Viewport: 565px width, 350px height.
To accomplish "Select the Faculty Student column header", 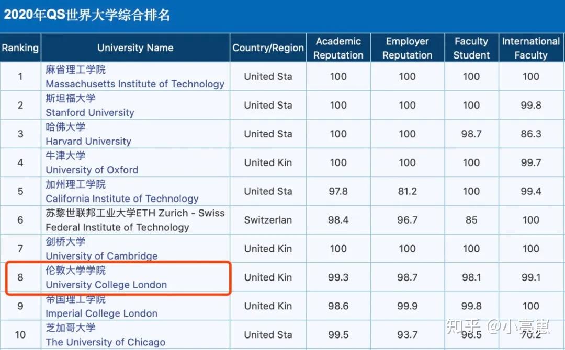I will [x=471, y=48].
